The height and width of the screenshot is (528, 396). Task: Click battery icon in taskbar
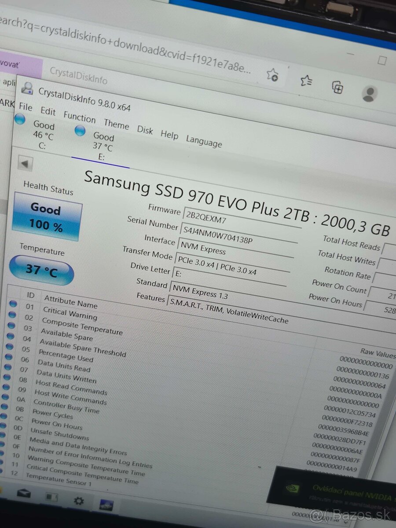pos(51,498)
